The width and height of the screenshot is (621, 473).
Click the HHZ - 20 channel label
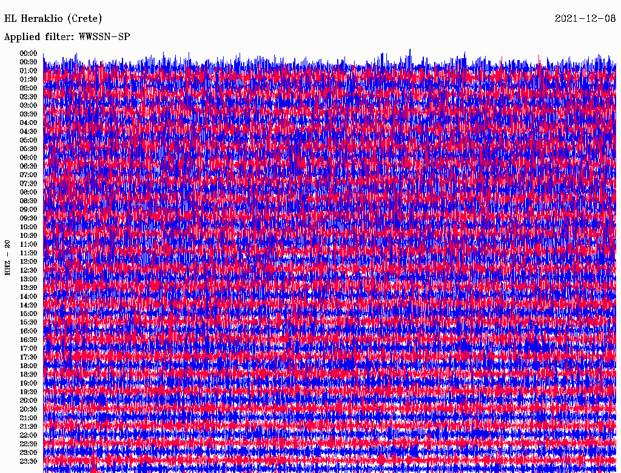[x=7, y=258]
